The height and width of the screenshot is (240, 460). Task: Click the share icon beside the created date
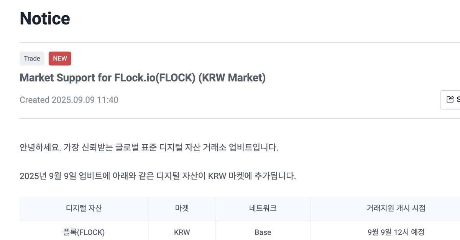450,100
